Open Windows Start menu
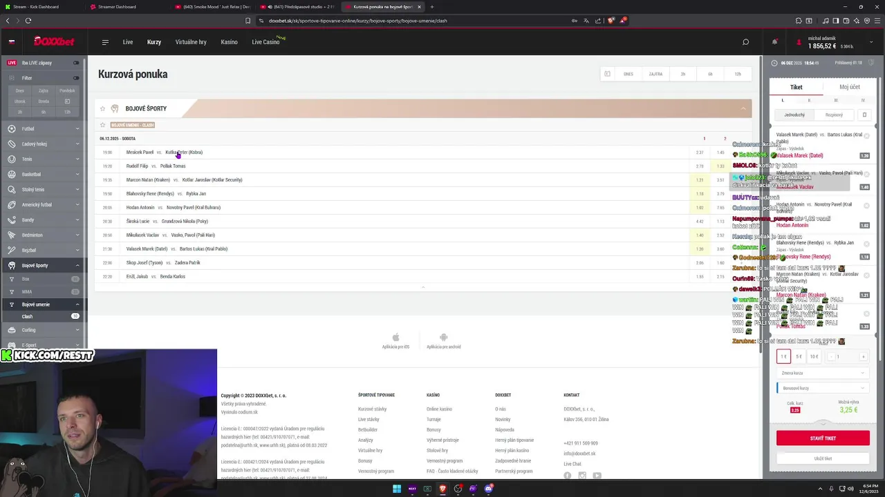The image size is (885, 497). click(397, 489)
